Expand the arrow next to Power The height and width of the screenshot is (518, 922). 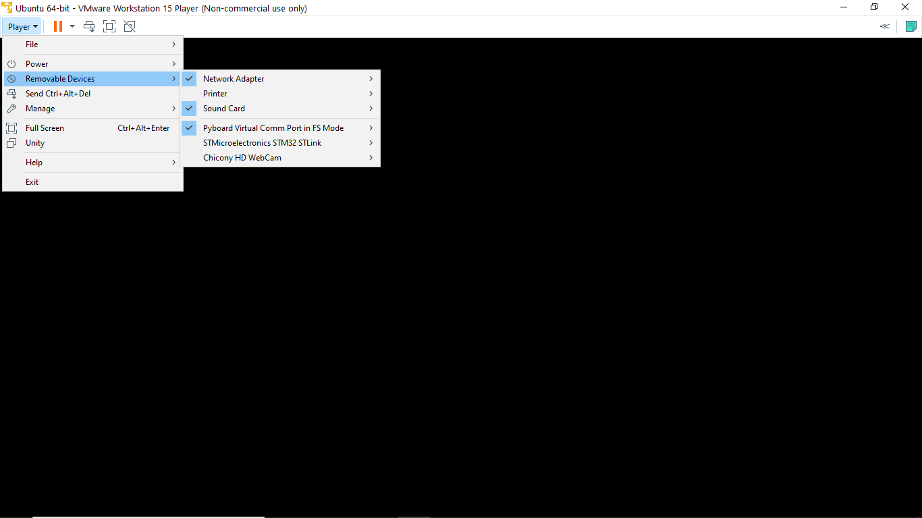point(173,64)
